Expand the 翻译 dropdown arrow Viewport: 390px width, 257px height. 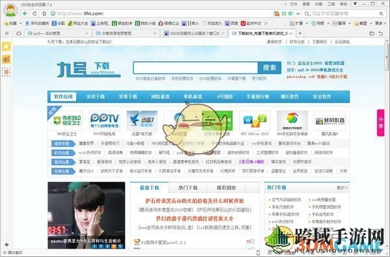[x=349, y=23]
